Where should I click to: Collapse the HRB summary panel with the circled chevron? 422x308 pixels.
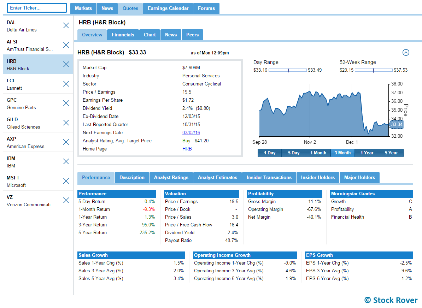[406, 53]
